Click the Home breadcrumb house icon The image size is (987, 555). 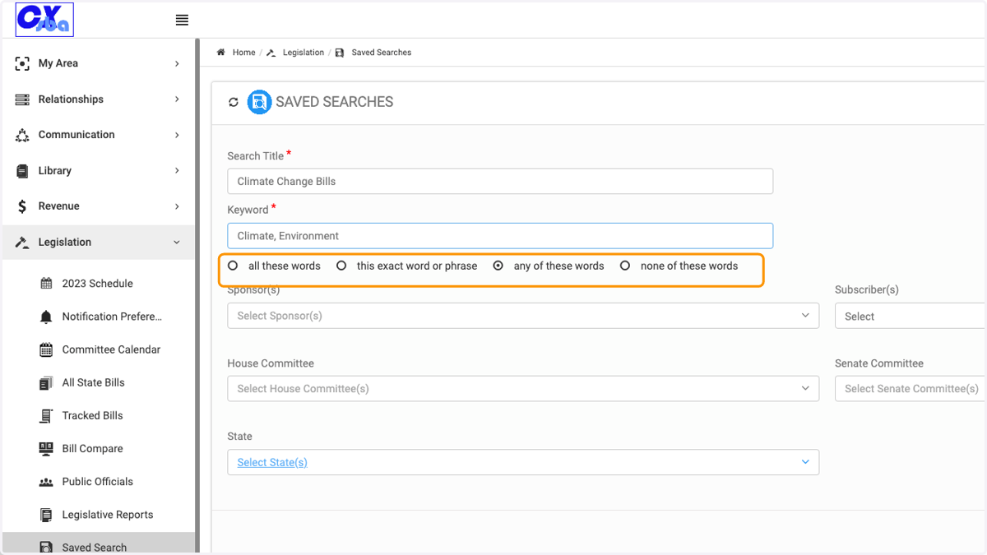pyautogui.click(x=221, y=53)
